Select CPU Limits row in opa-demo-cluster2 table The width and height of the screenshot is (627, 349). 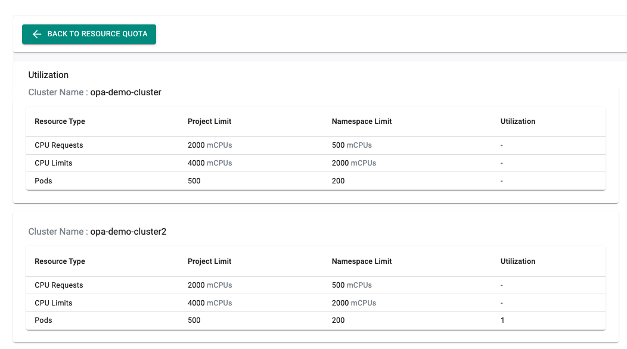pyautogui.click(x=54, y=303)
